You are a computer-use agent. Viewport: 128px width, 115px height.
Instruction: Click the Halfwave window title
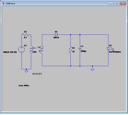point(11,4)
